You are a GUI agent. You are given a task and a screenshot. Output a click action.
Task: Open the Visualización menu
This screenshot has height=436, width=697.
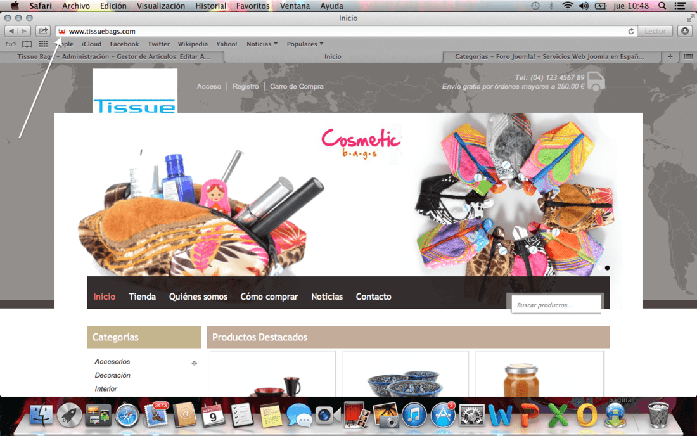click(160, 6)
